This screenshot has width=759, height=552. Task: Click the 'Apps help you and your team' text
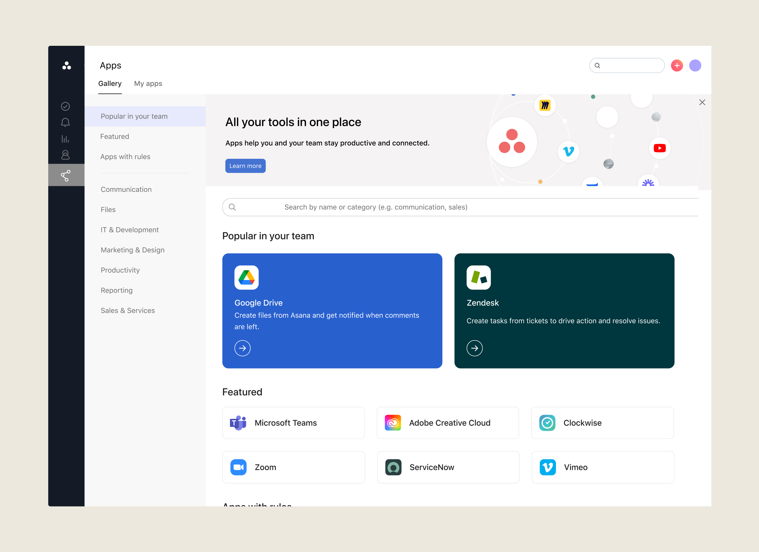click(x=327, y=143)
